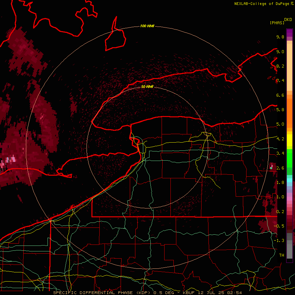
Task: Click the 8.2 value on the color scale
Action: [280, 66]
